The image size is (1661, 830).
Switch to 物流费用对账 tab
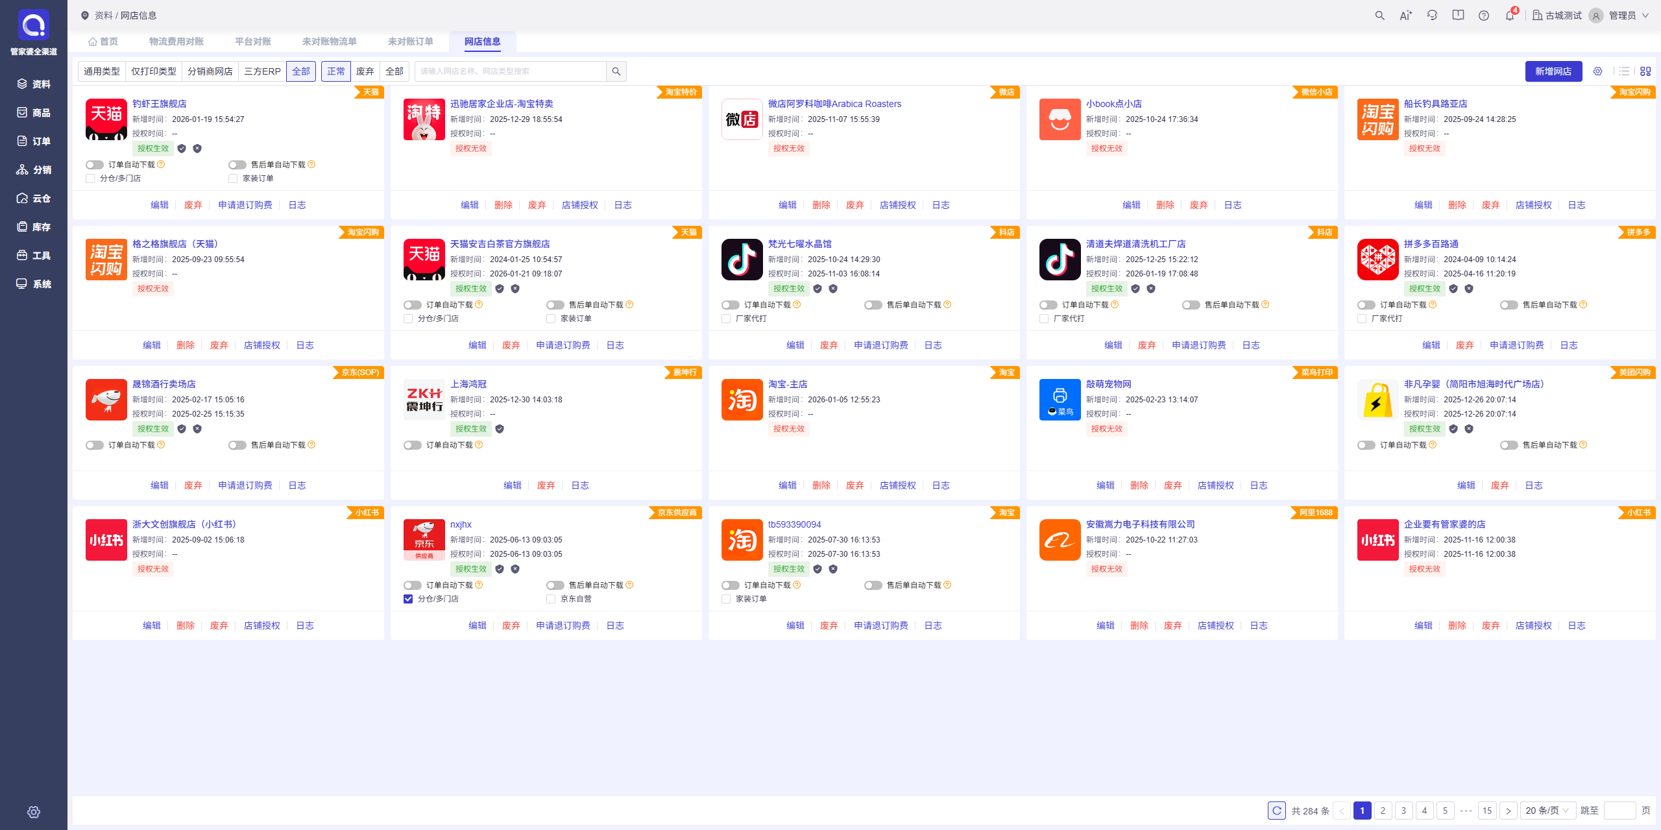point(176,42)
